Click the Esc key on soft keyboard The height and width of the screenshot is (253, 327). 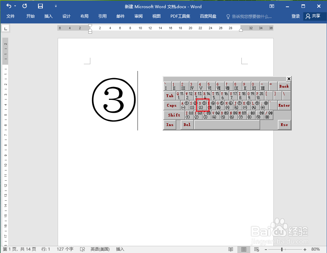click(x=284, y=125)
